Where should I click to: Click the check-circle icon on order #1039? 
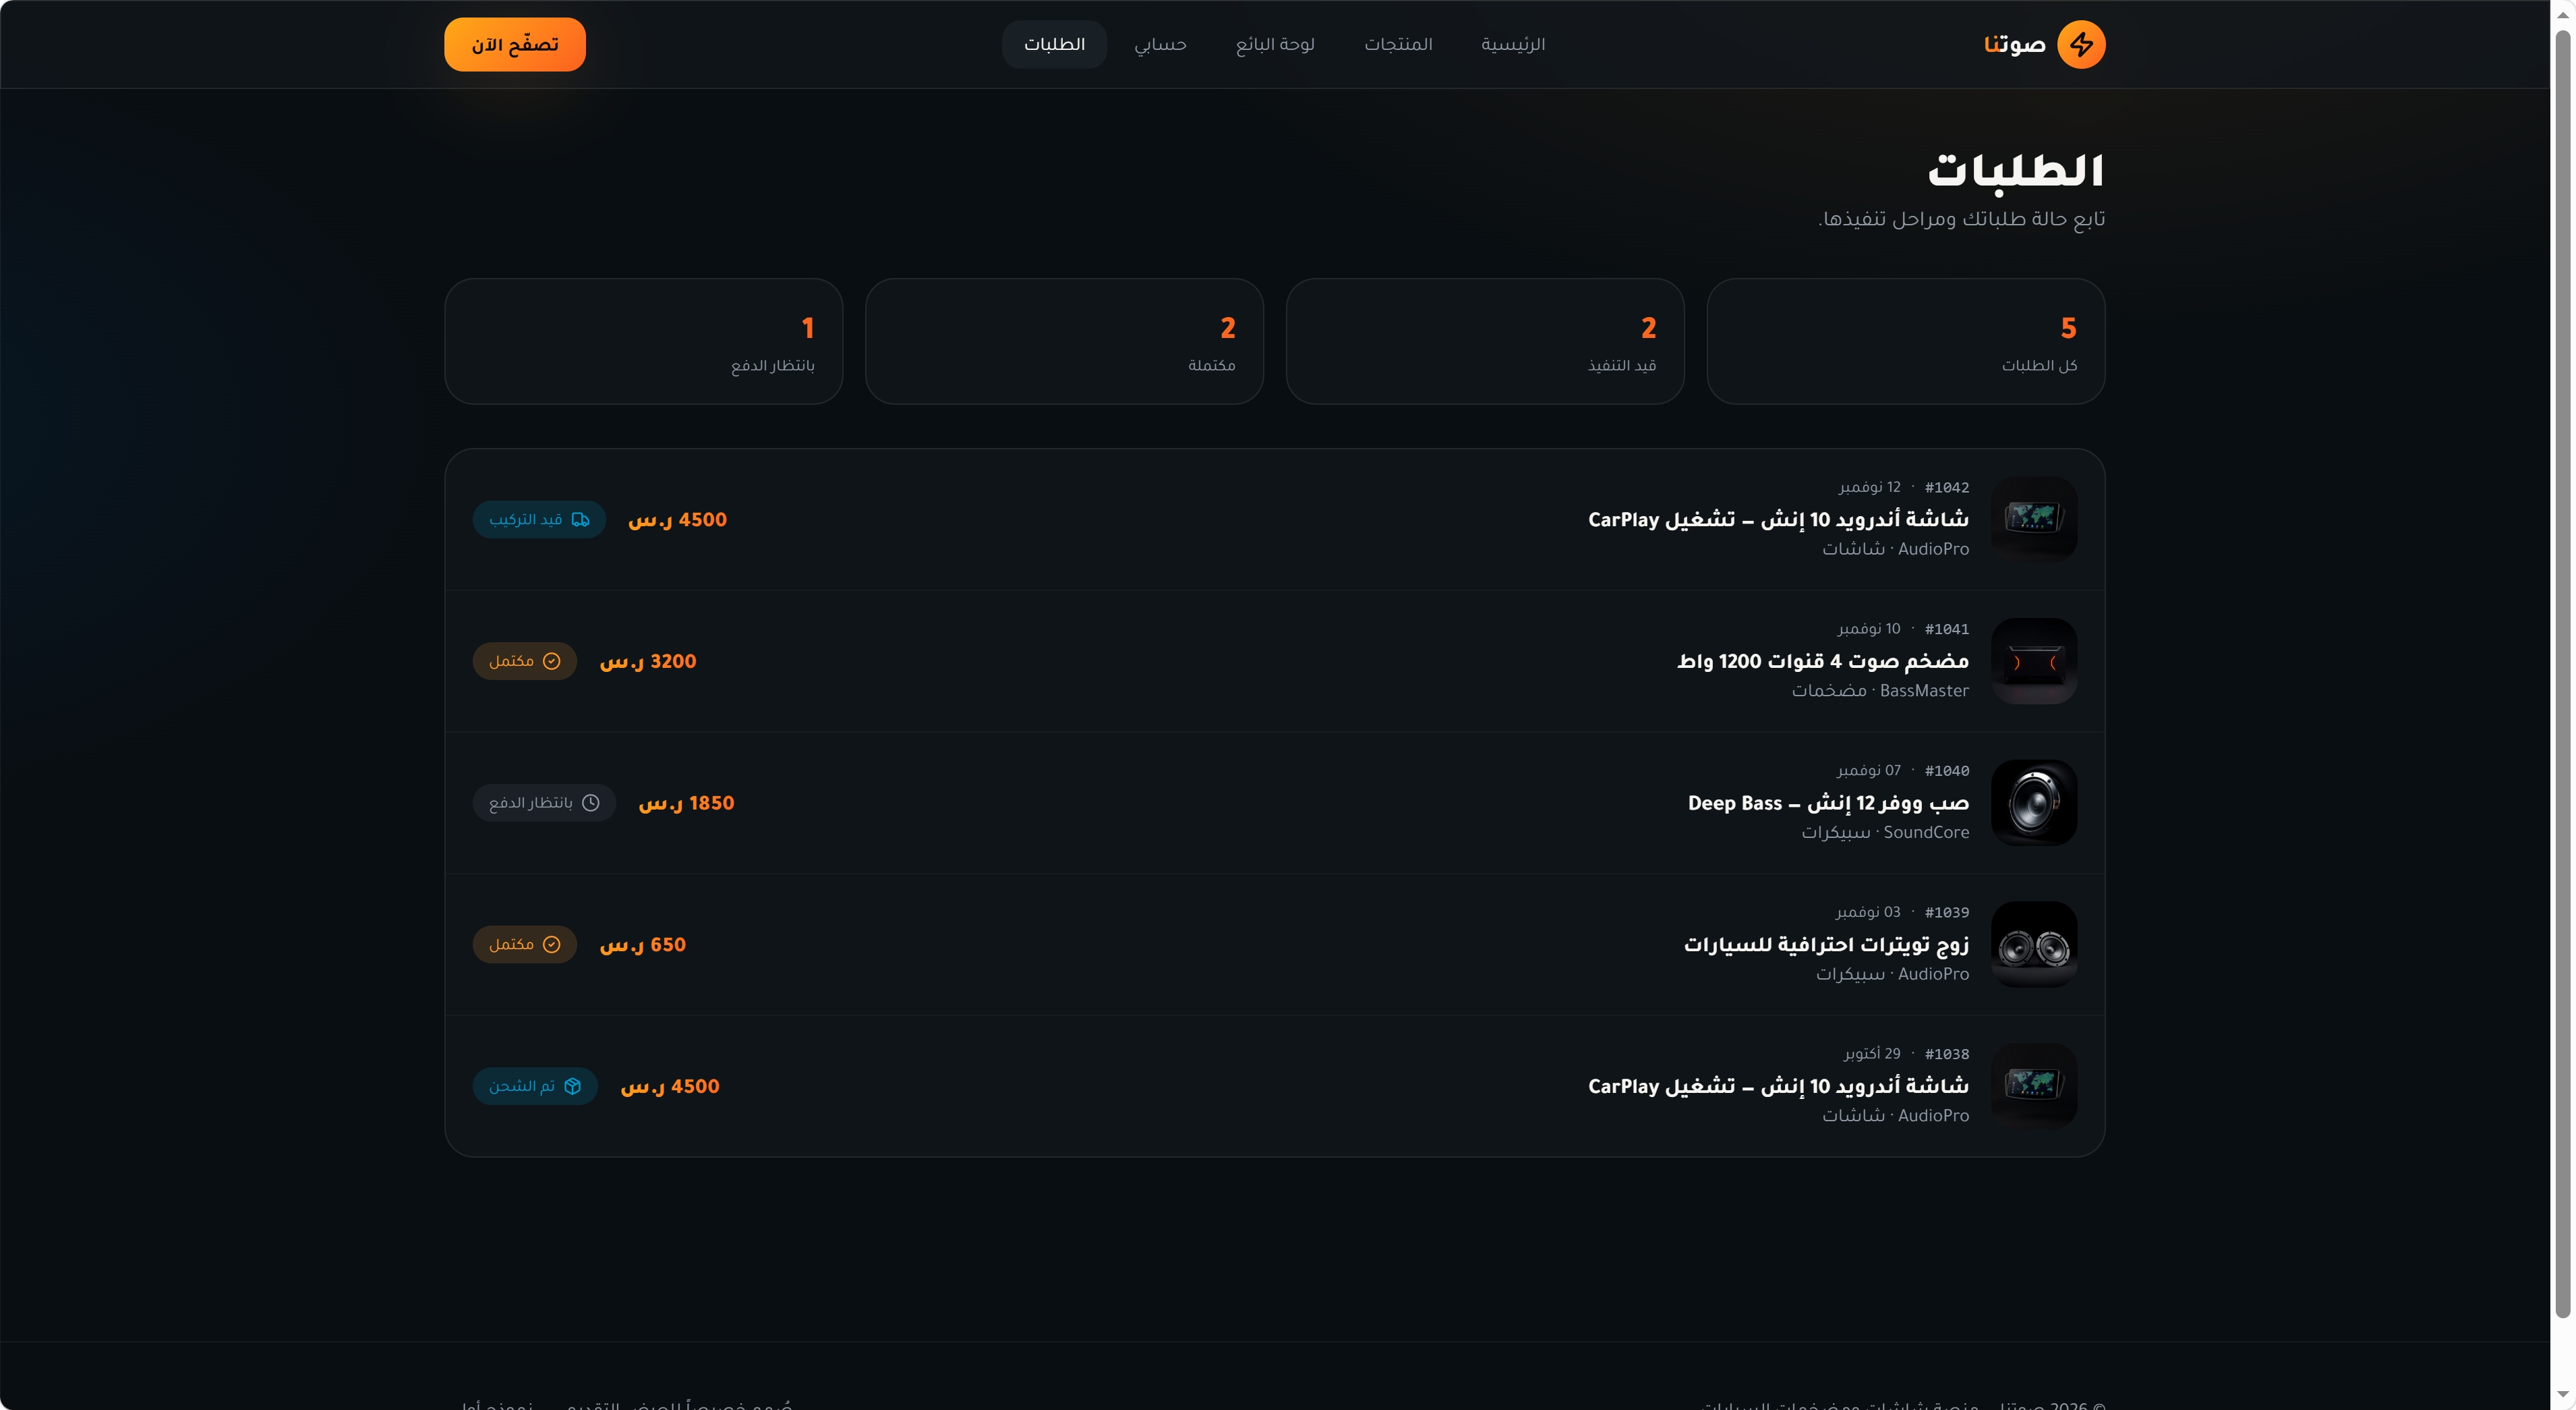pos(551,944)
